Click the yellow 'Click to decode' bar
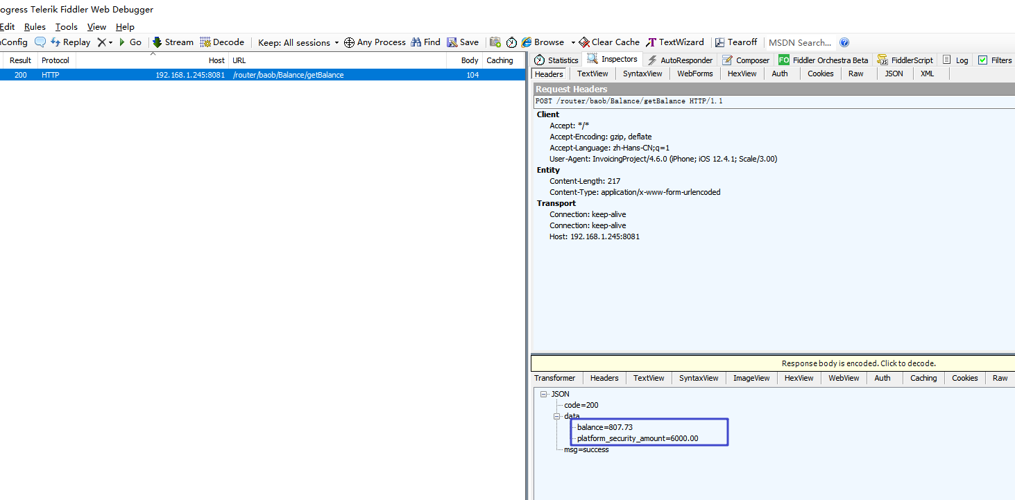The height and width of the screenshot is (500, 1015). (x=773, y=363)
